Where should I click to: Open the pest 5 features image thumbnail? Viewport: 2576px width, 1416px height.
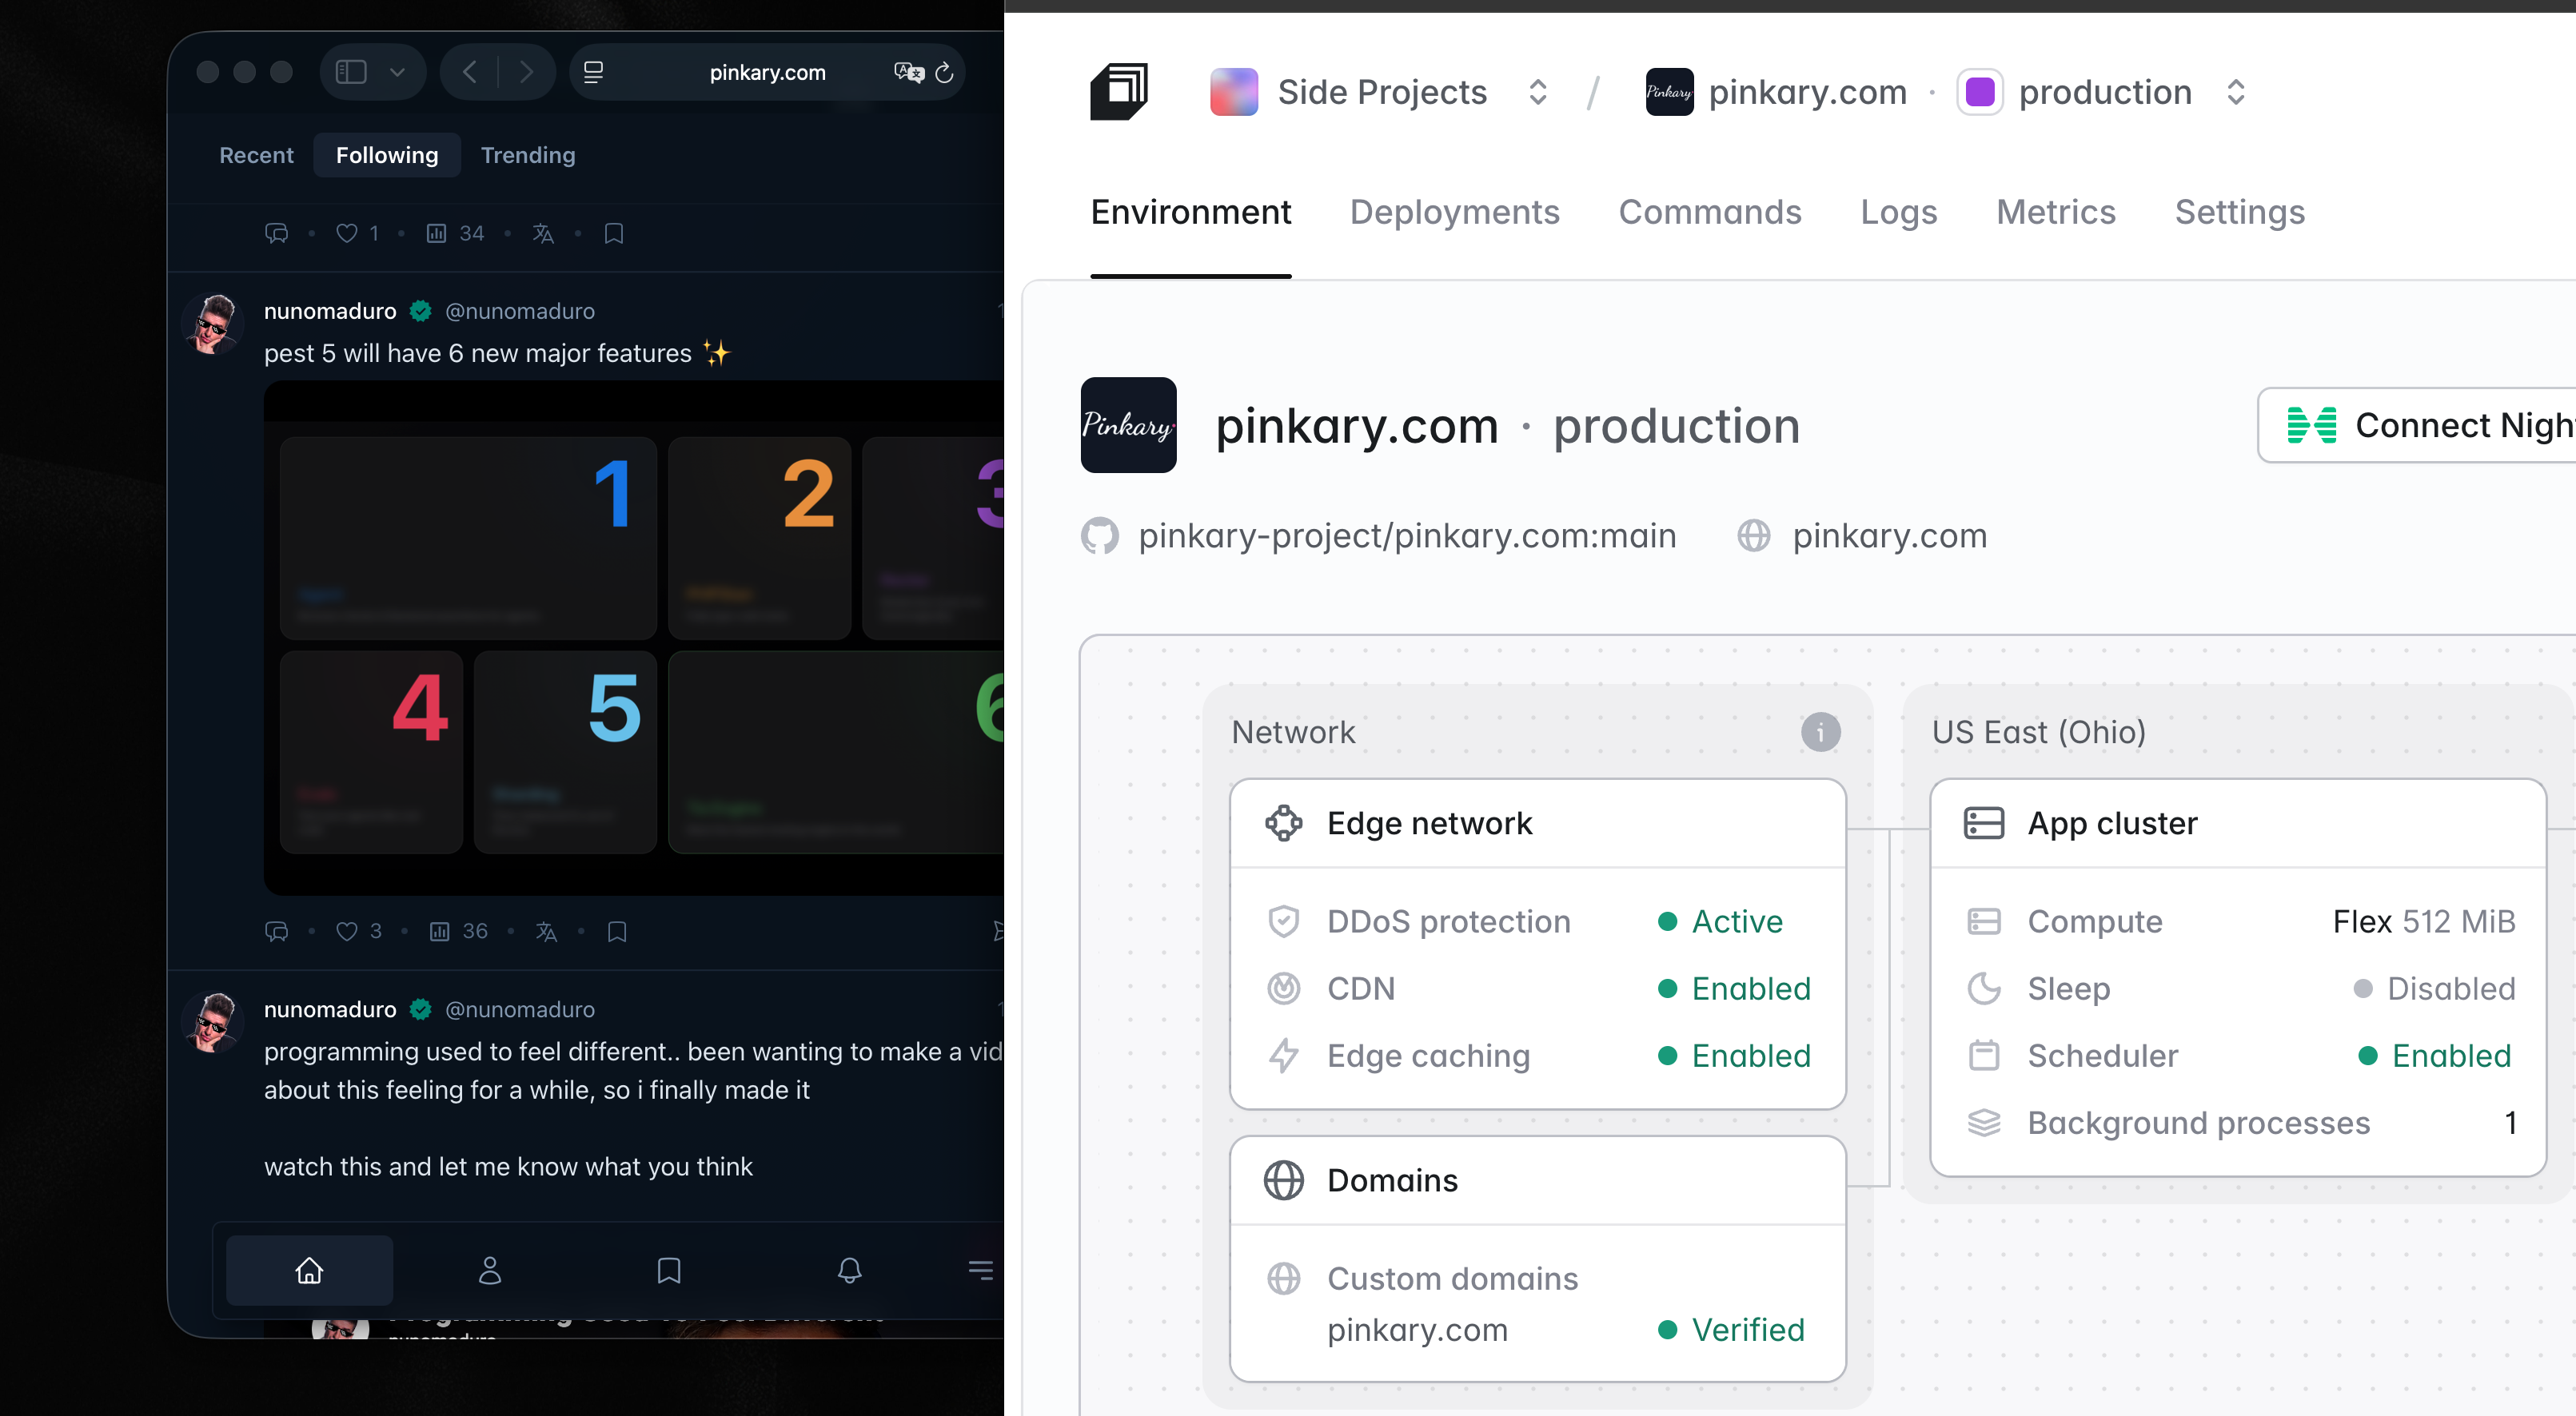click(634, 637)
